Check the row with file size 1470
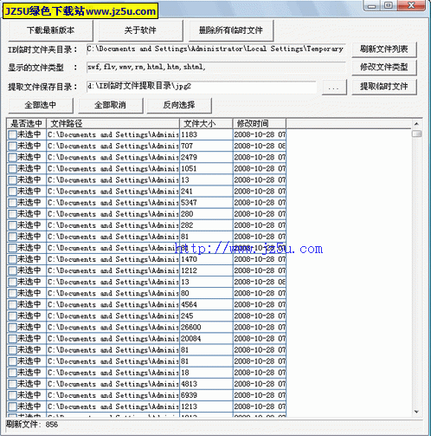 (12, 259)
